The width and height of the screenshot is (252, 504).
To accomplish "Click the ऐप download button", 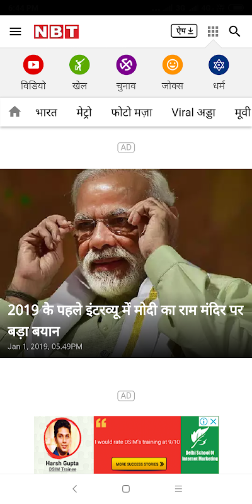I will click(184, 31).
